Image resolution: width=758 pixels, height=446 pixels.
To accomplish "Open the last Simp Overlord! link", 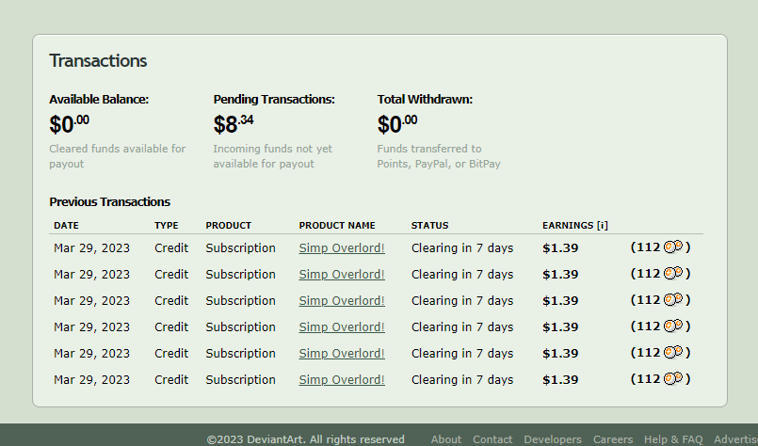I will pos(342,380).
